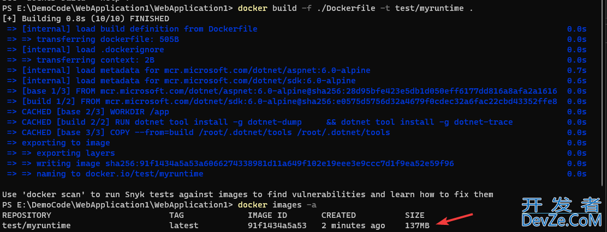Viewport: 607px width, 232px height.
Task: Click the '137MB' size value
Action: [417, 226]
